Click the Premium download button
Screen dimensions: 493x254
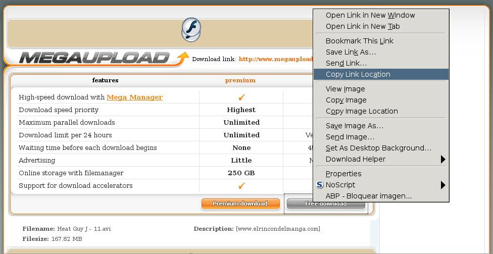[x=240, y=204]
